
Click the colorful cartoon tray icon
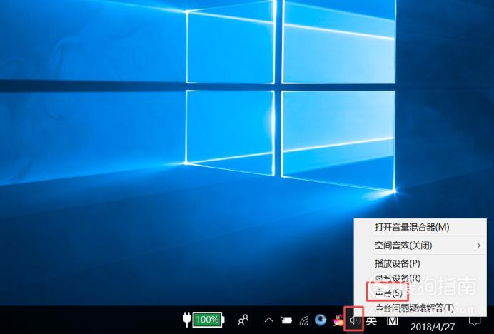[x=338, y=320]
